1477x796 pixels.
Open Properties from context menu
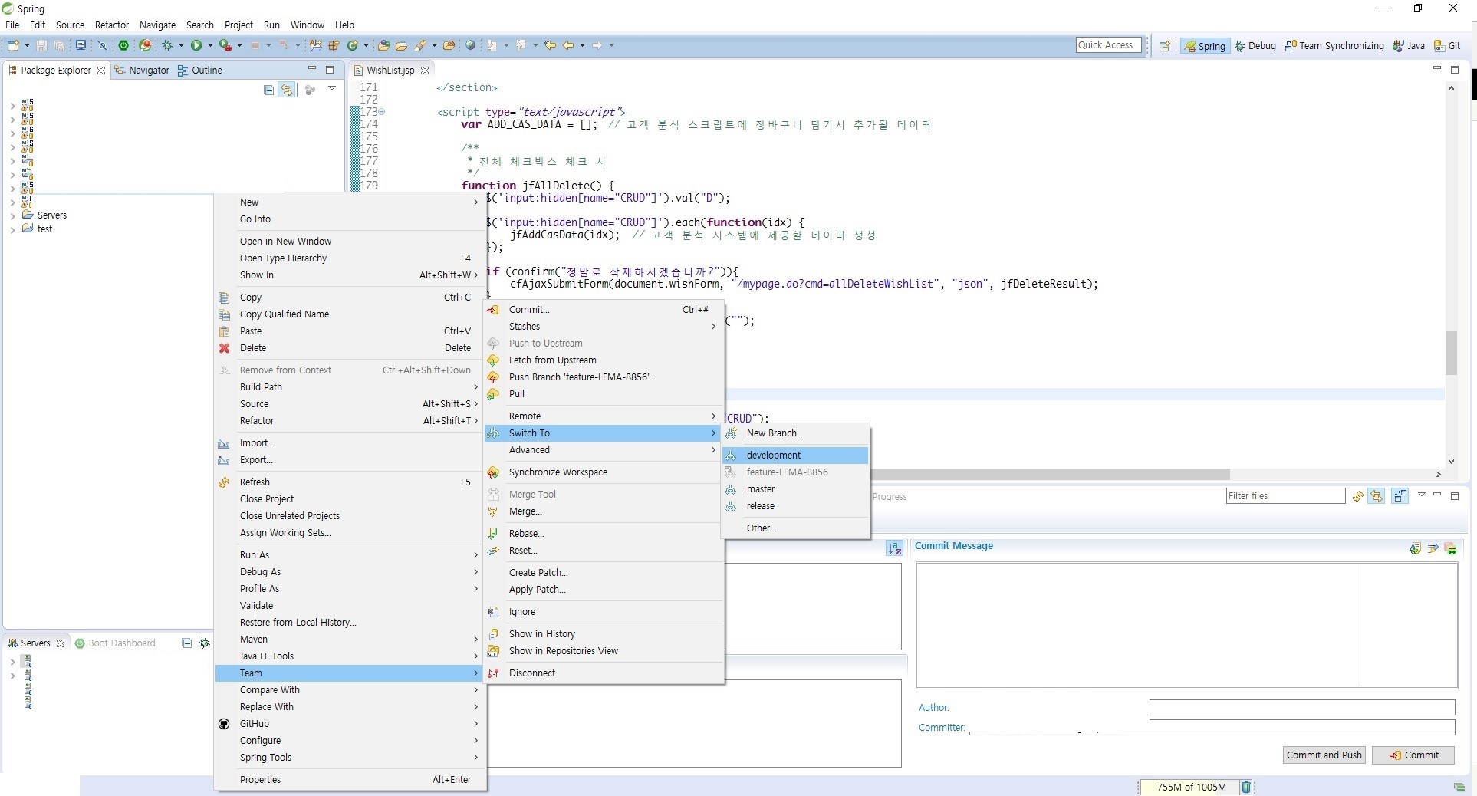click(350, 780)
